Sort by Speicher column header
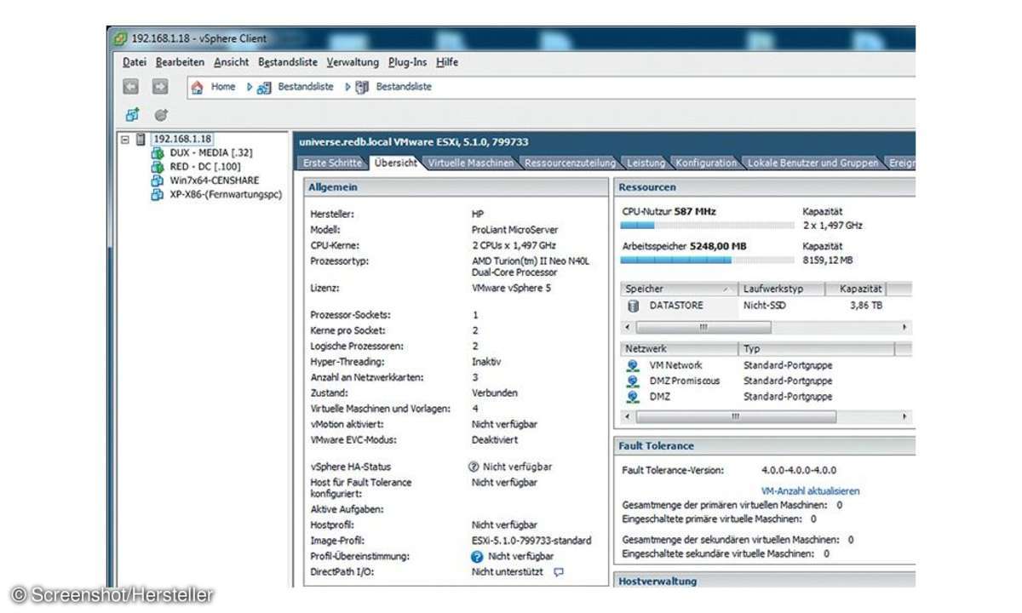The width and height of the screenshot is (1022, 613). 679,289
